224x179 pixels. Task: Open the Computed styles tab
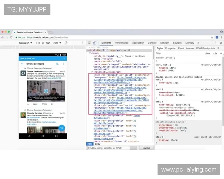171,48
